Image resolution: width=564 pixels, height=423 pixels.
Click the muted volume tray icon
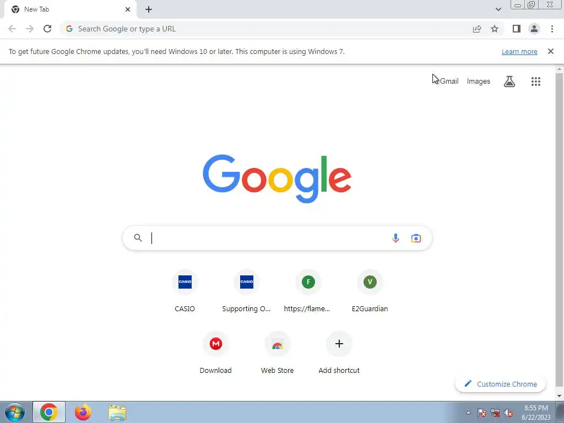coord(508,413)
